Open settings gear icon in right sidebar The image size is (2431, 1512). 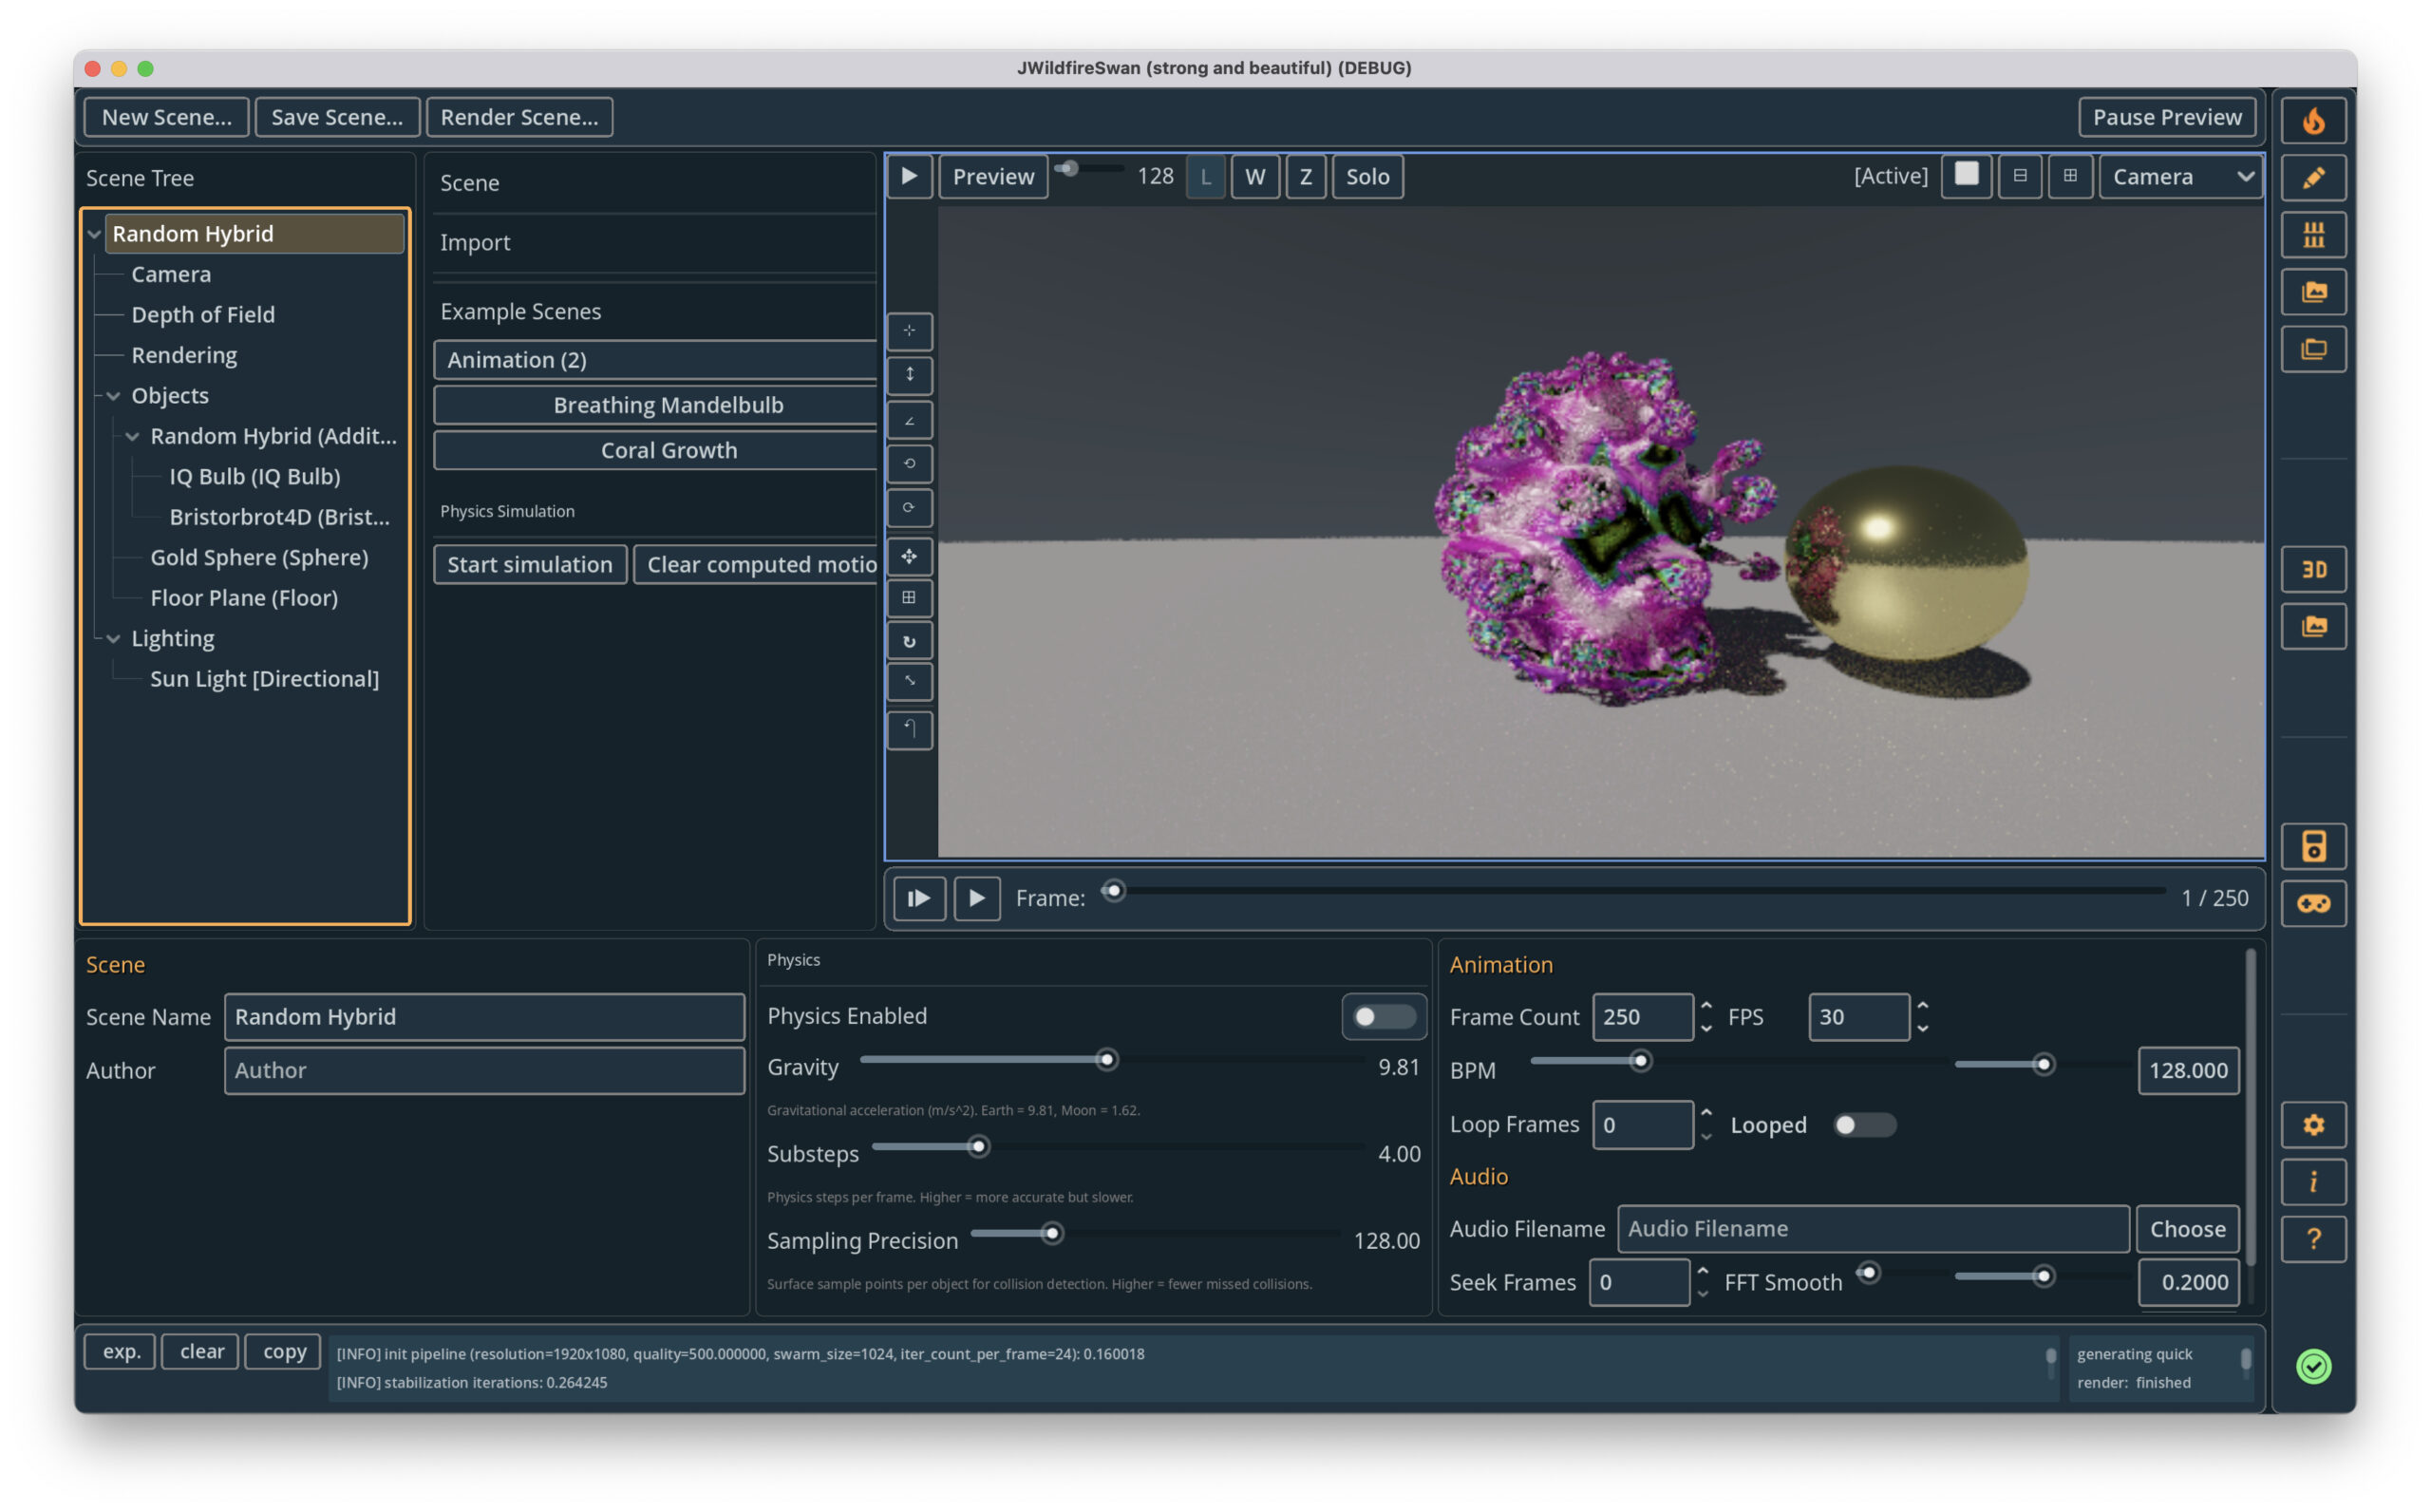[x=2312, y=1124]
